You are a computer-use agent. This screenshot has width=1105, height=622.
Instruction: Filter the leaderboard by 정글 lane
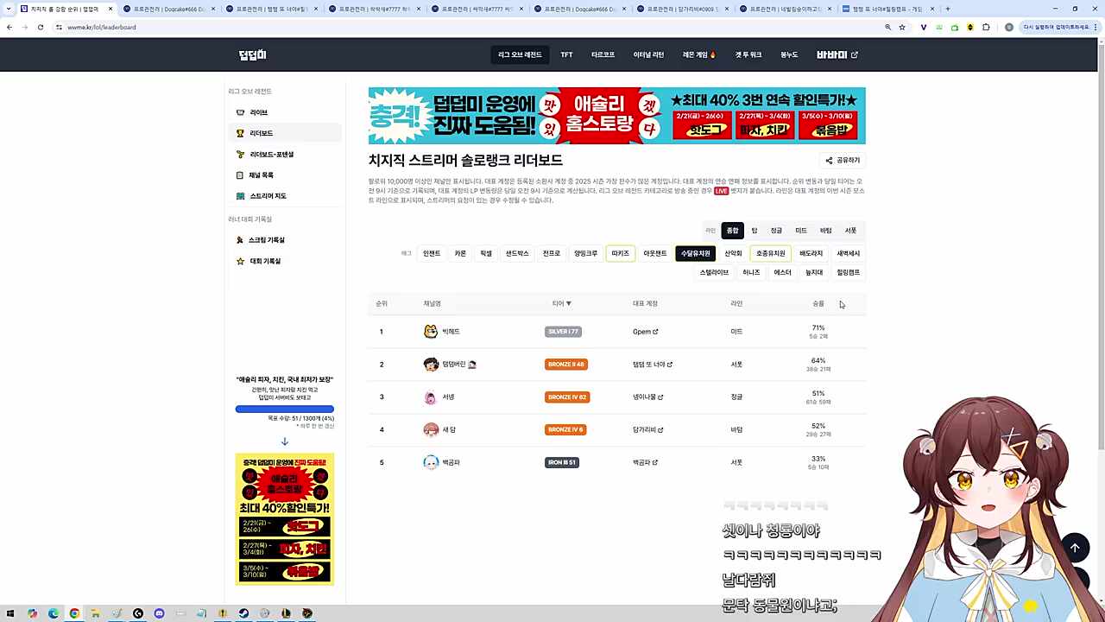(776, 231)
